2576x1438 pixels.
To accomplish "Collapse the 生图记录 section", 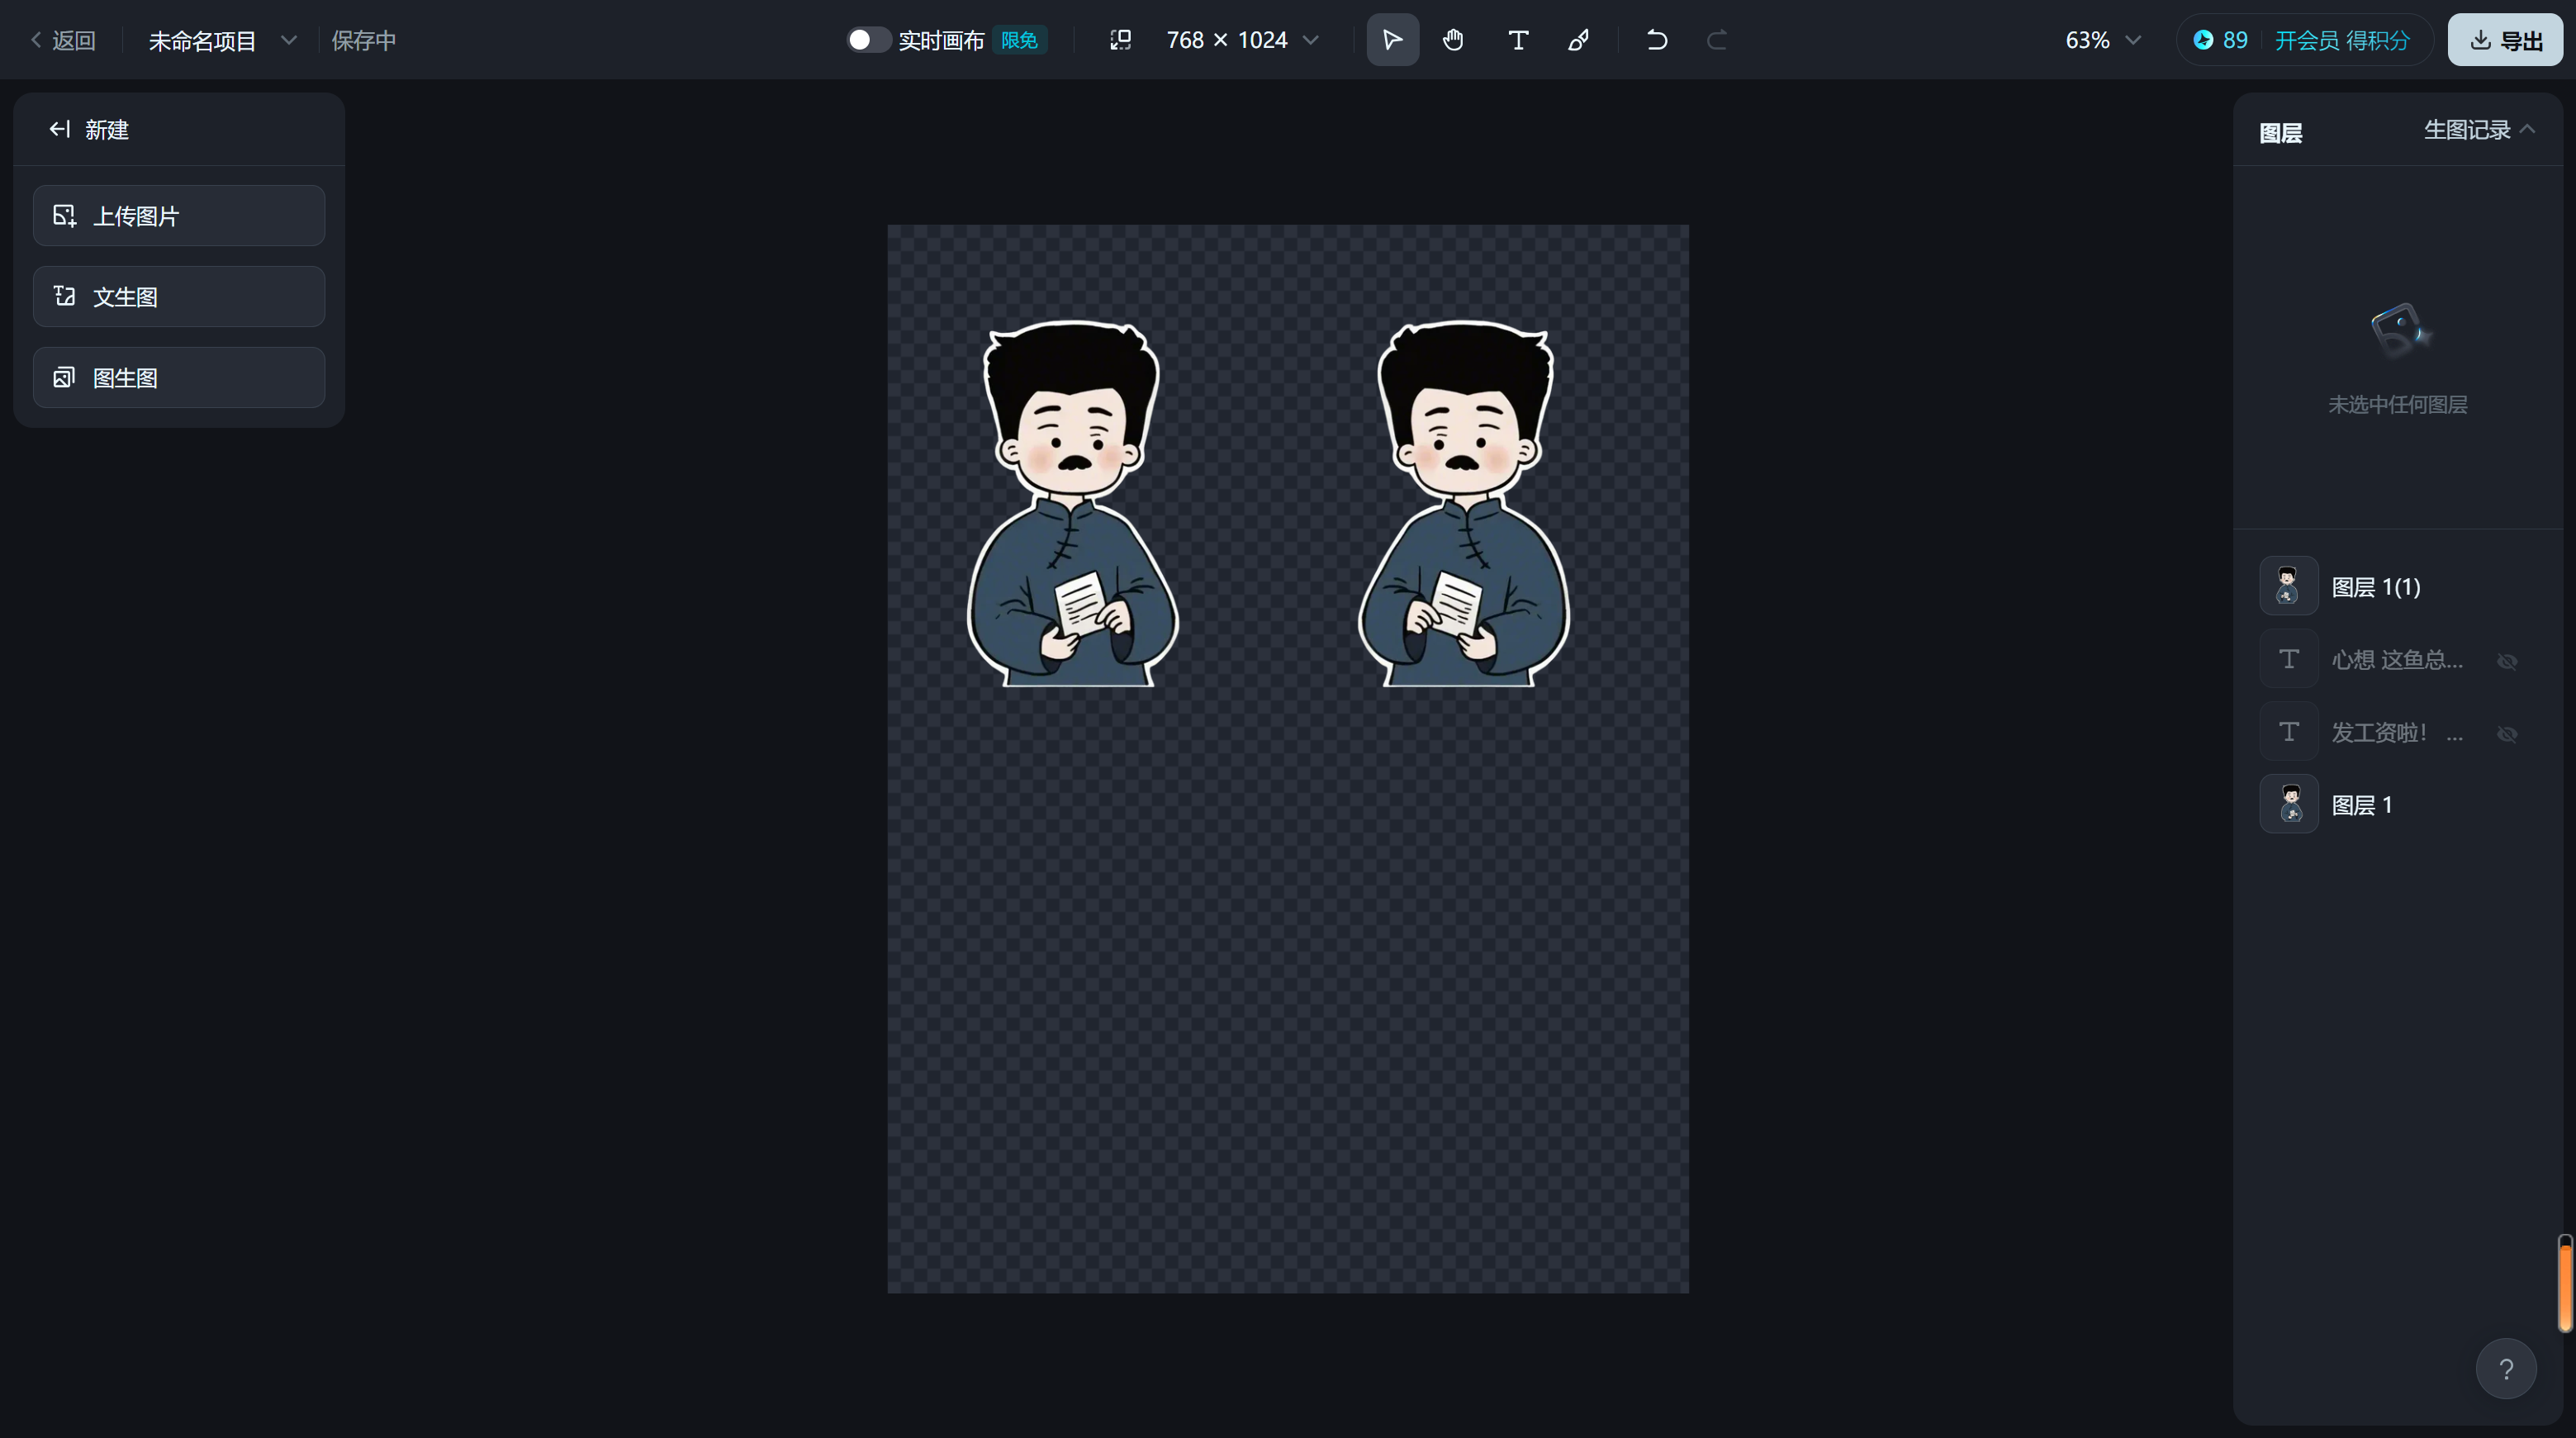I will tap(2527, 129).
